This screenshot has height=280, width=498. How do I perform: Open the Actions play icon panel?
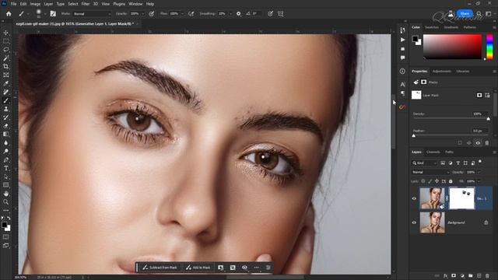tap(402, 40)
